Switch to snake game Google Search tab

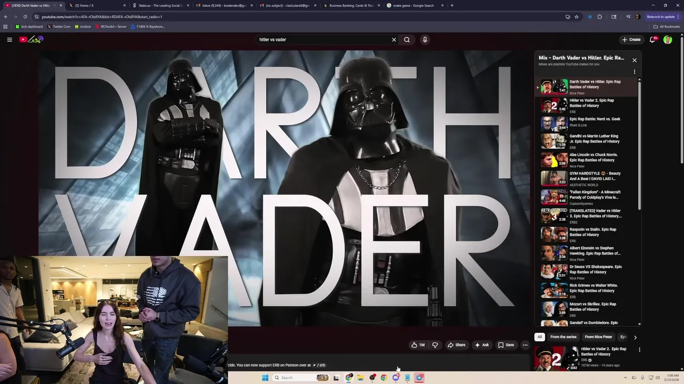click(x=414, y=5)
